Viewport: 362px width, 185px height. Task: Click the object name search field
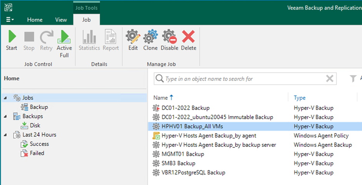click(245, 79)
